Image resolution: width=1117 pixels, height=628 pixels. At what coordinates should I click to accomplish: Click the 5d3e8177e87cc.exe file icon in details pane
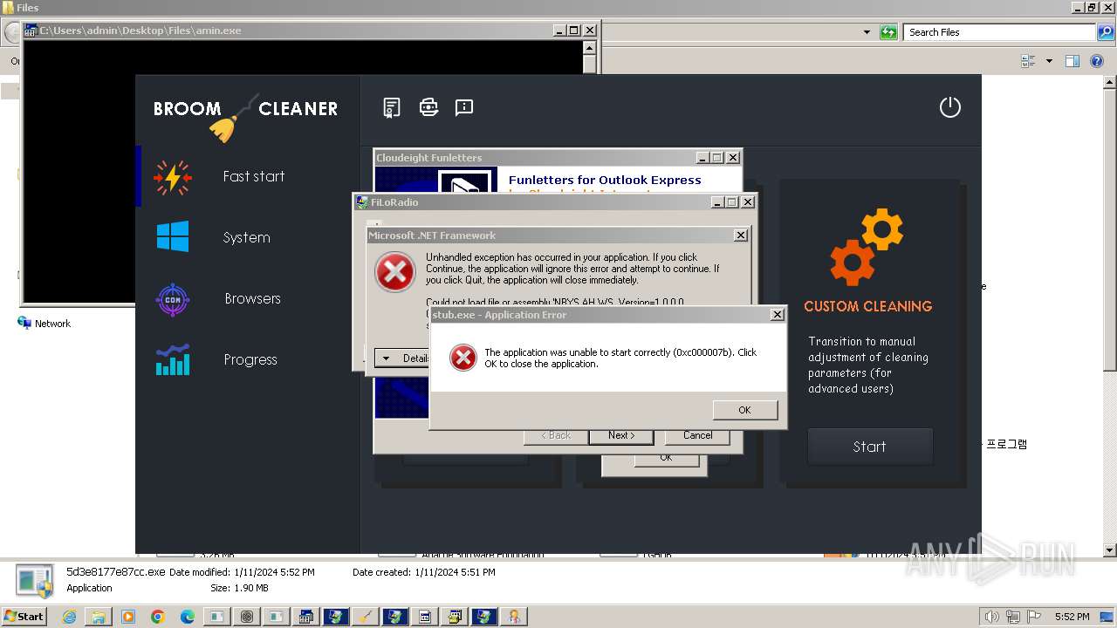click(x=35, y=581)
